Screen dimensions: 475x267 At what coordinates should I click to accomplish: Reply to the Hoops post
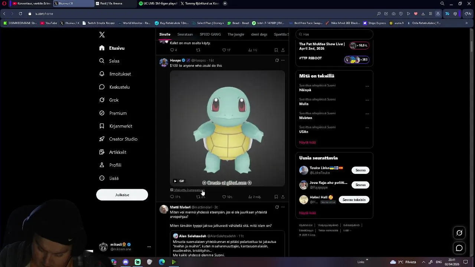point(172,197)
